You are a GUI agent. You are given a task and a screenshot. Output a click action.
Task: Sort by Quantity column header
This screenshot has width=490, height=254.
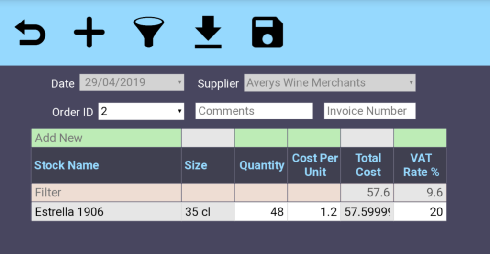pyautogui.click(x=261, y=165)
